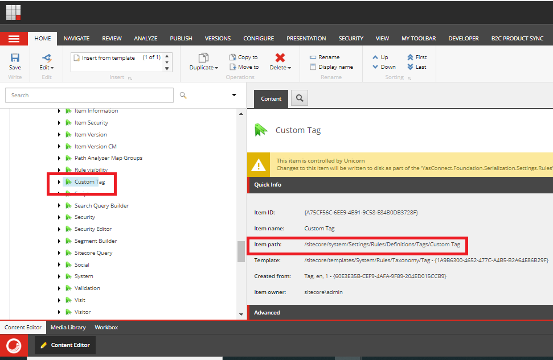Expand the Custom Tag tree node
553x360 pixels.
(59, 182)
